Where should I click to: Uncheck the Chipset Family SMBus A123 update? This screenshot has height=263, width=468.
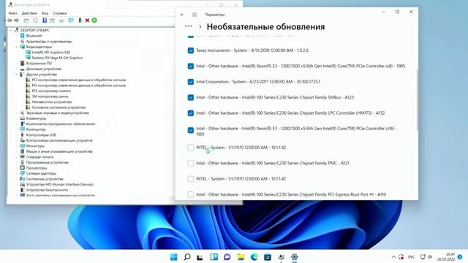191,97
